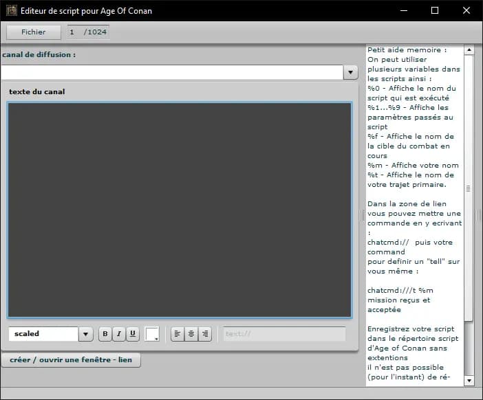Expand the canal de diffusion dropdown arrow
Image resolution: width=483 pixels, height=400 pixels.
pyautogui.click(x=350, y=72)
